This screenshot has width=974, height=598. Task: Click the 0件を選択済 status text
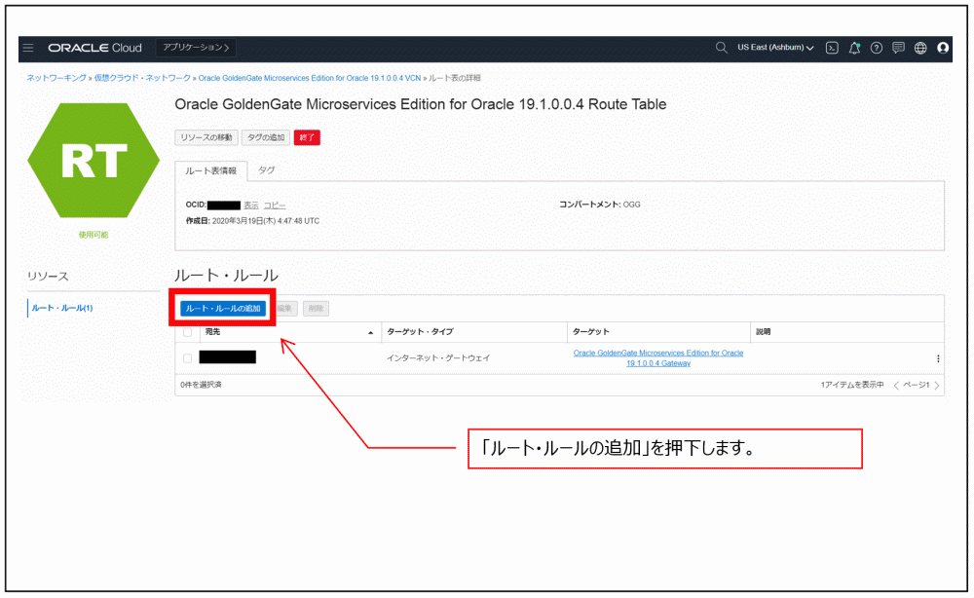202,385
